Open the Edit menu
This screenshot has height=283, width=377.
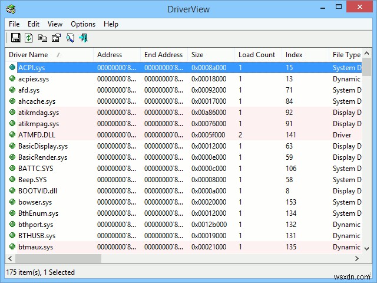[34, 24]
